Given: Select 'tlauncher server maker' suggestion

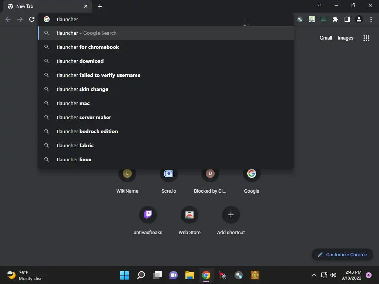Looking at the screenshot, I should coord(166,117).
